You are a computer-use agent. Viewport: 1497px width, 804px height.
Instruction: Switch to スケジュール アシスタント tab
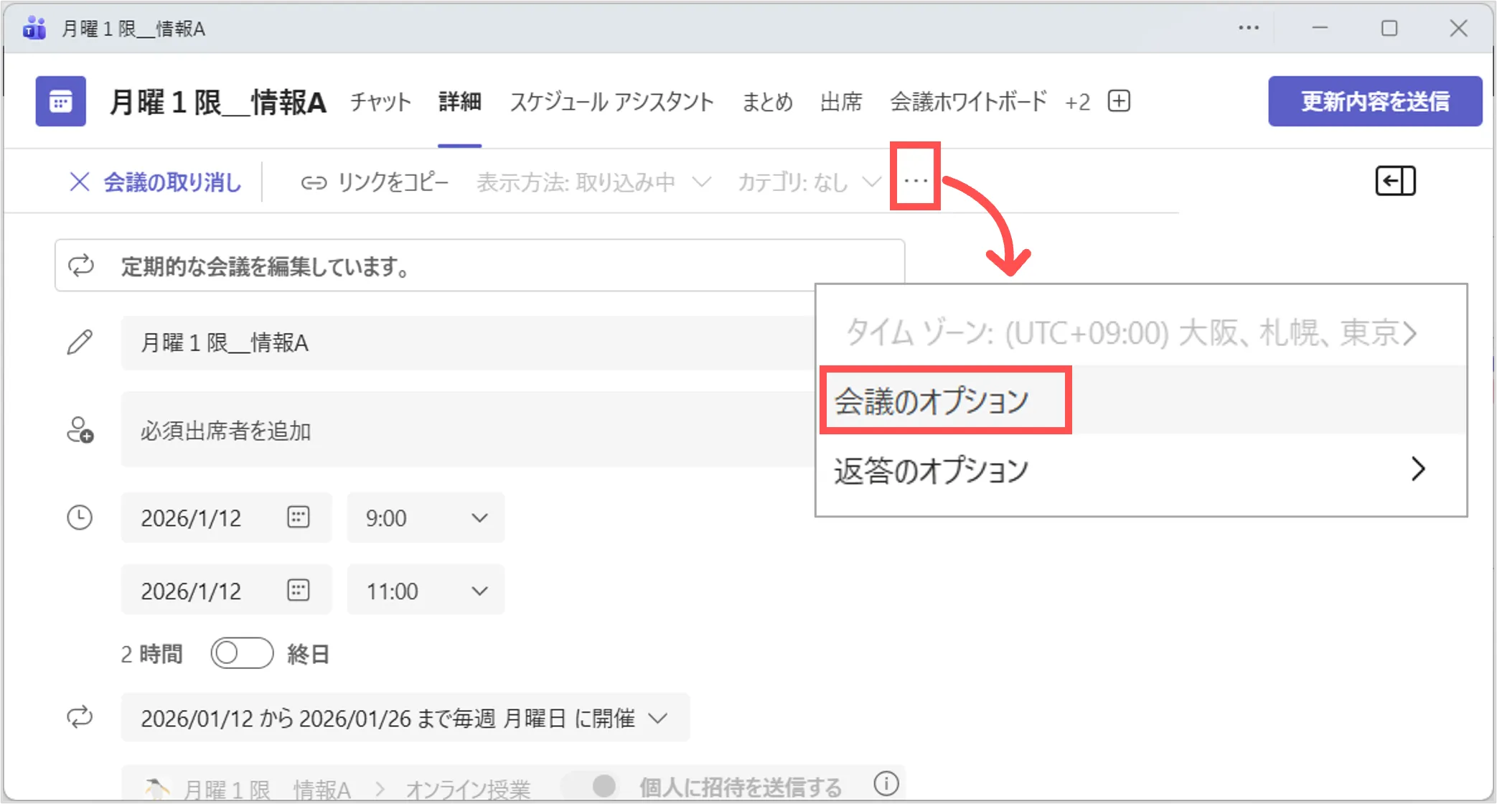point(611,102)
